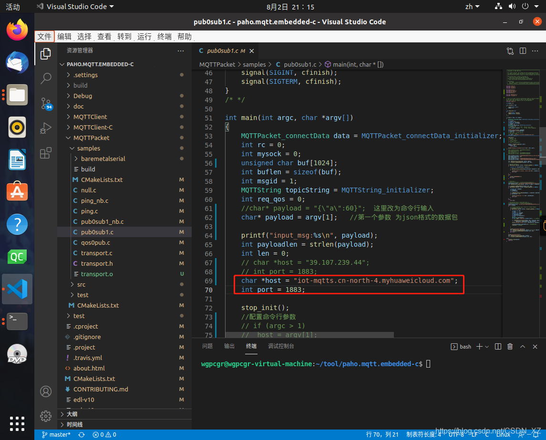Open the Search view in activity bar
Viewport: 546px width, 440px height.
click(46, 78)
